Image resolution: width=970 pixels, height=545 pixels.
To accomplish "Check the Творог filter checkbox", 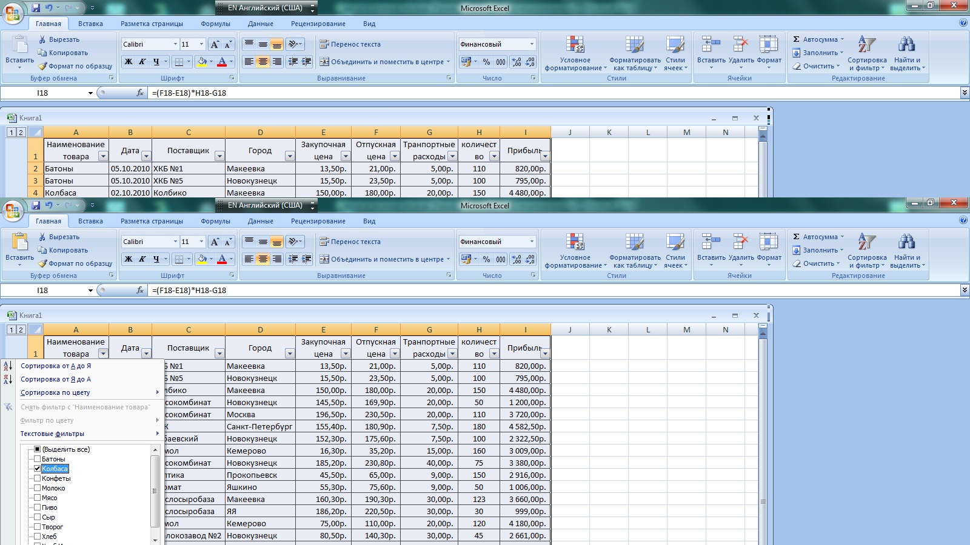I will click(38, 527).
